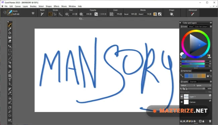Select the Rectangular Selection tool
This screenshot has height=125, width=218.
(10, 50)
